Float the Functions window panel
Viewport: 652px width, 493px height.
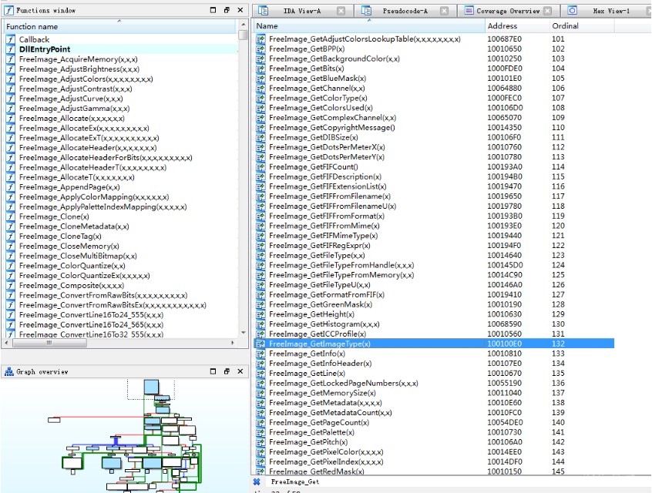click(227, 10)
